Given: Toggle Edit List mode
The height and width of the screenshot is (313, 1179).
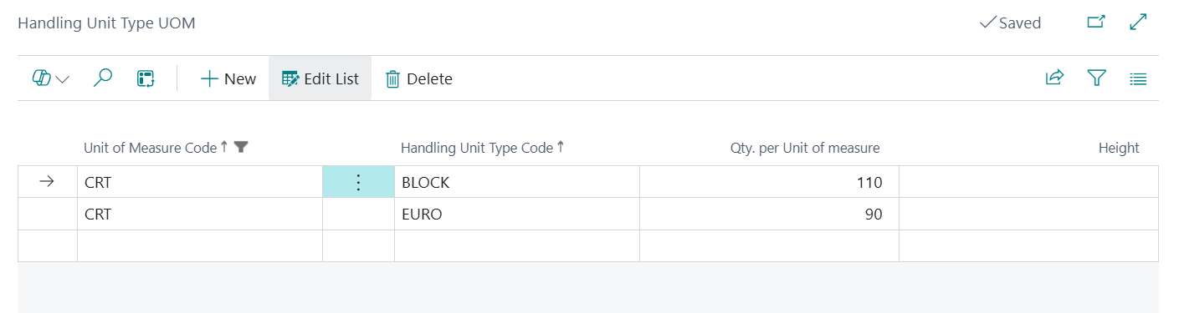Looking at the screenshot, I should coord(320,78).
